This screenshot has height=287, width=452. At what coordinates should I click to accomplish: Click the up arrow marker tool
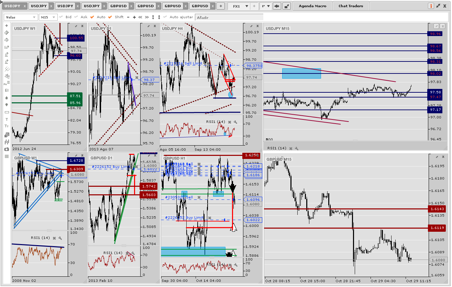[7, 98]
